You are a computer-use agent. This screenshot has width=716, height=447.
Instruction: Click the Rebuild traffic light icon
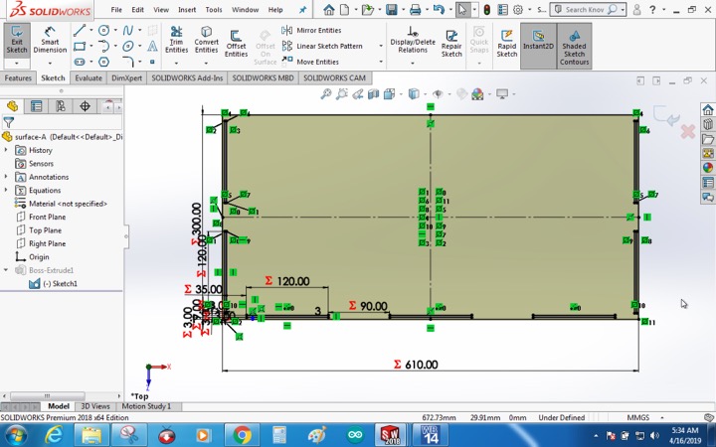click(486, 10)
